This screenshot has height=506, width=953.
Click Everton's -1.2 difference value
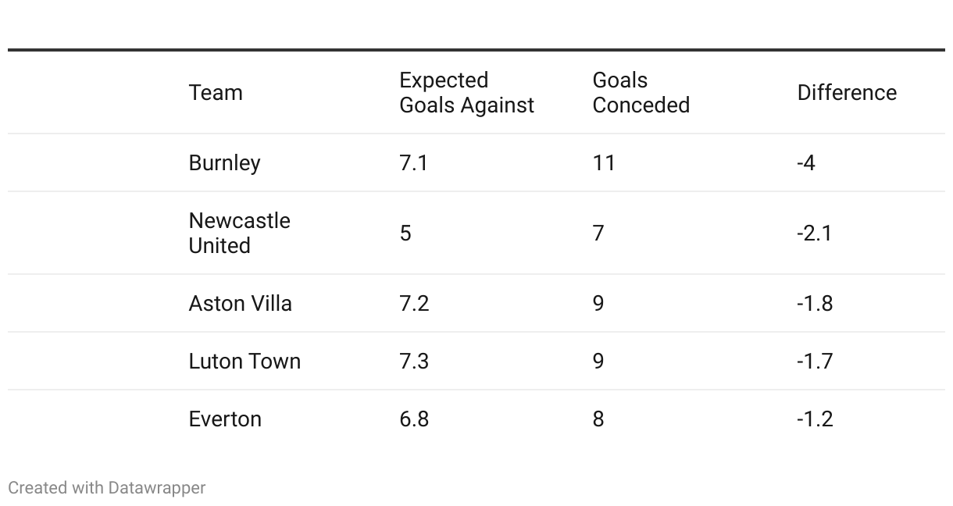pyautogui.click(x=815, y=419)
